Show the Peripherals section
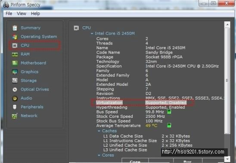236x163 pixels. click(32, 107)
